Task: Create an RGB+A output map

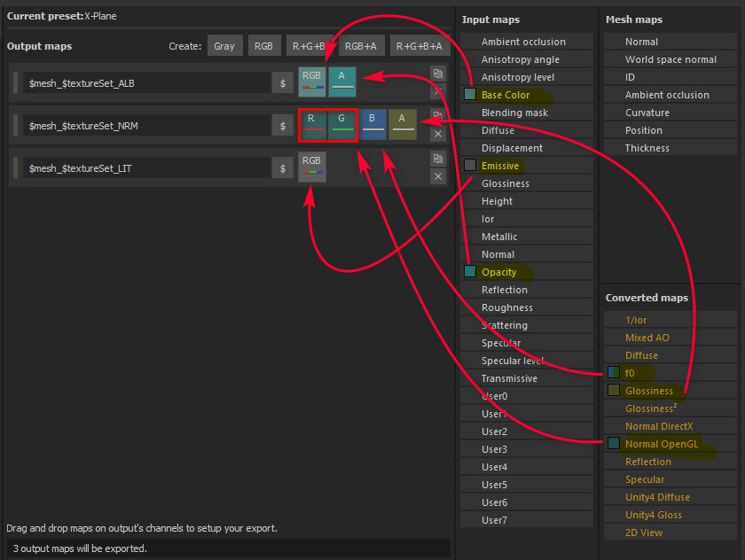Action: click(361, 46)
